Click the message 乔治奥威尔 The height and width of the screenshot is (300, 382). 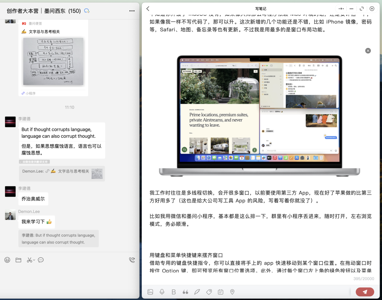pos(33,199)
